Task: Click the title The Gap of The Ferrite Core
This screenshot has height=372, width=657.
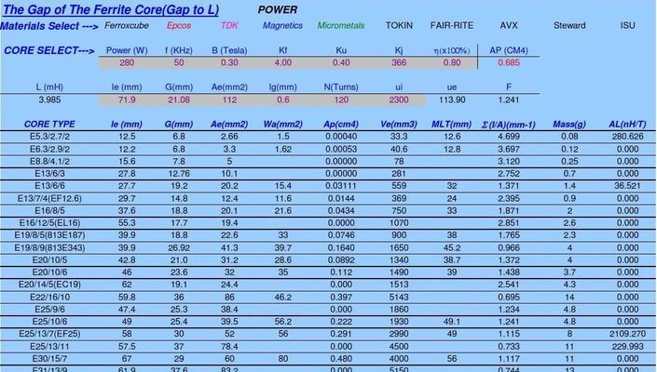Action: pyautogui.click(x=111, y=9)
